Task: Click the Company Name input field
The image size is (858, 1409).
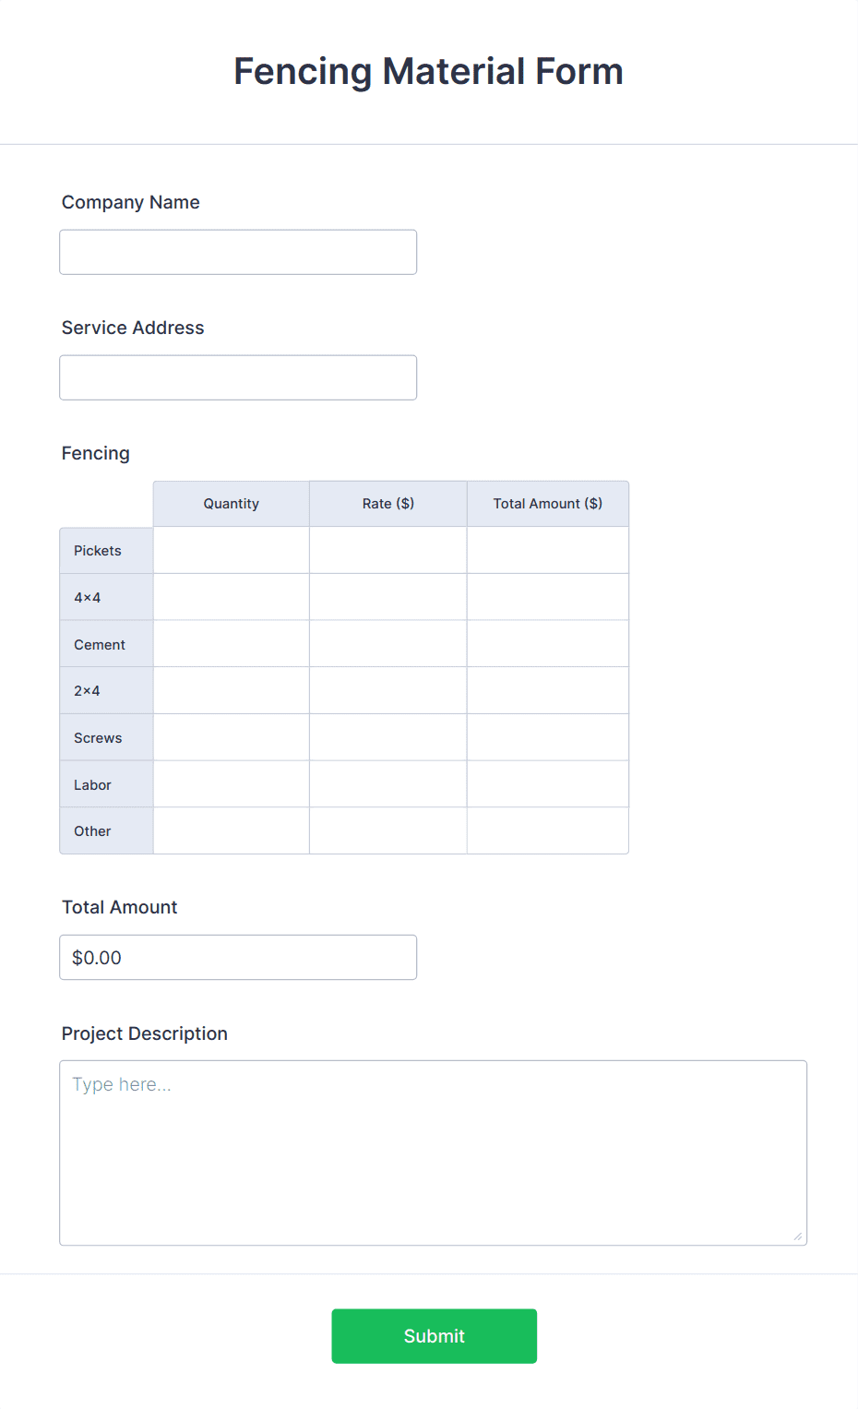Action: click(x=237, y=251)
